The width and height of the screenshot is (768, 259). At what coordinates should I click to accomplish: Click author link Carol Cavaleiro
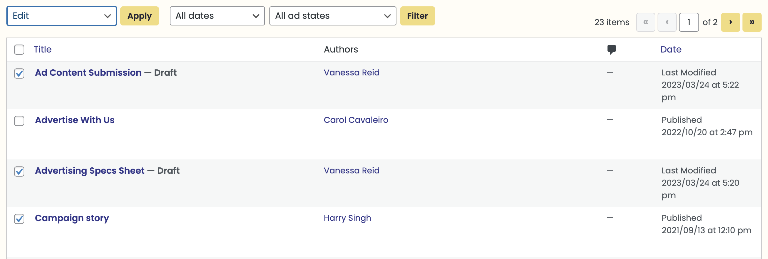[x=356, y=120]
